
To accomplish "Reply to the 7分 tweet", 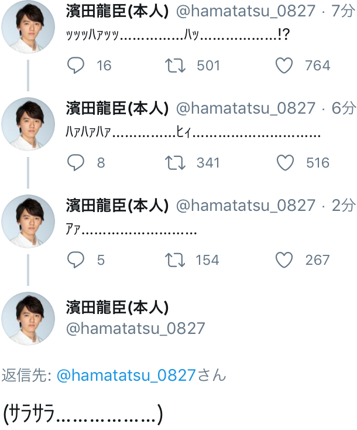I will point(76,66).
